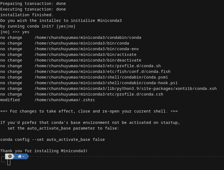Viewport: 224px width, 170px height.
Task: Click the conda-hook.ps1 file path
Action: tap(106, 83)
